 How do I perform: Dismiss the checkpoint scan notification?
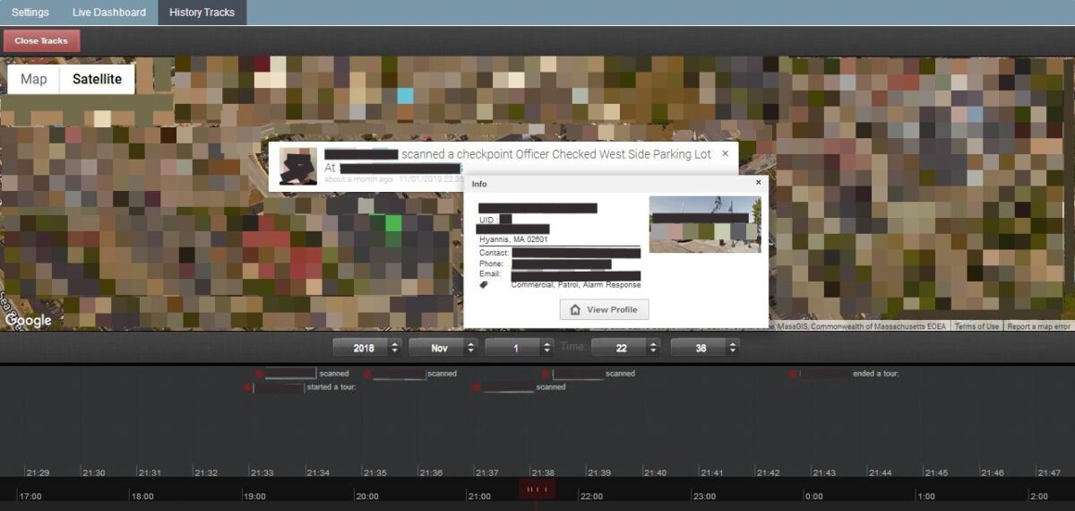coord(726,153)
